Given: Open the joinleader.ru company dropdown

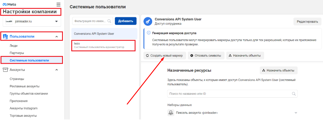Looking at the screenshot, I should 56,21.
